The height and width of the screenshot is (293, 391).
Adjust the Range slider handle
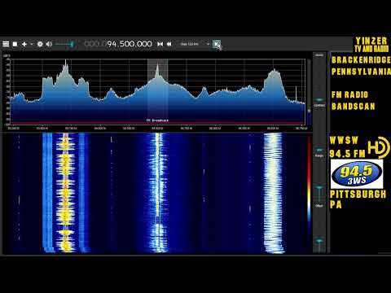tap(319, 188)
